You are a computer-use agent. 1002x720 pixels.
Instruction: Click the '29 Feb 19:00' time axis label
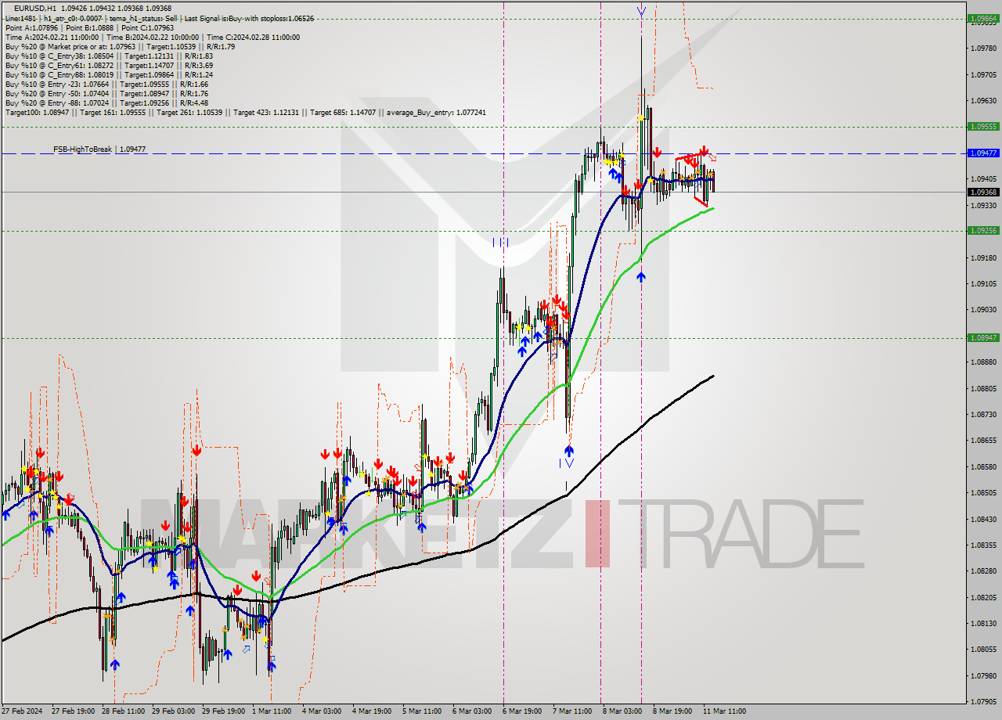(x=223, y=711)
